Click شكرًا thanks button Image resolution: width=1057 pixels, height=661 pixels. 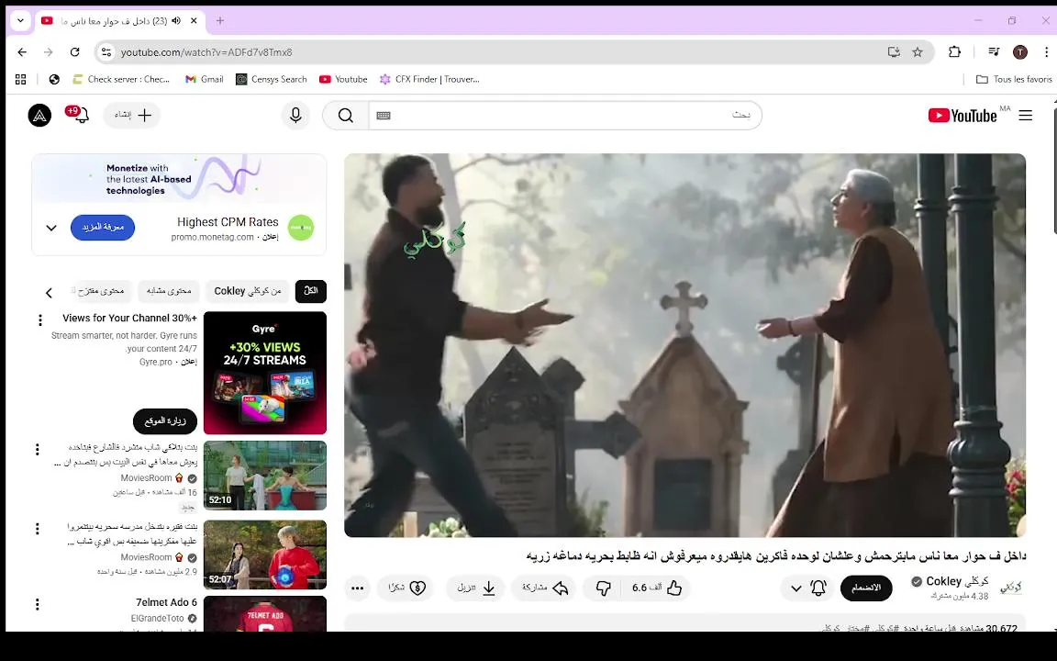click(x=407, y=588)
